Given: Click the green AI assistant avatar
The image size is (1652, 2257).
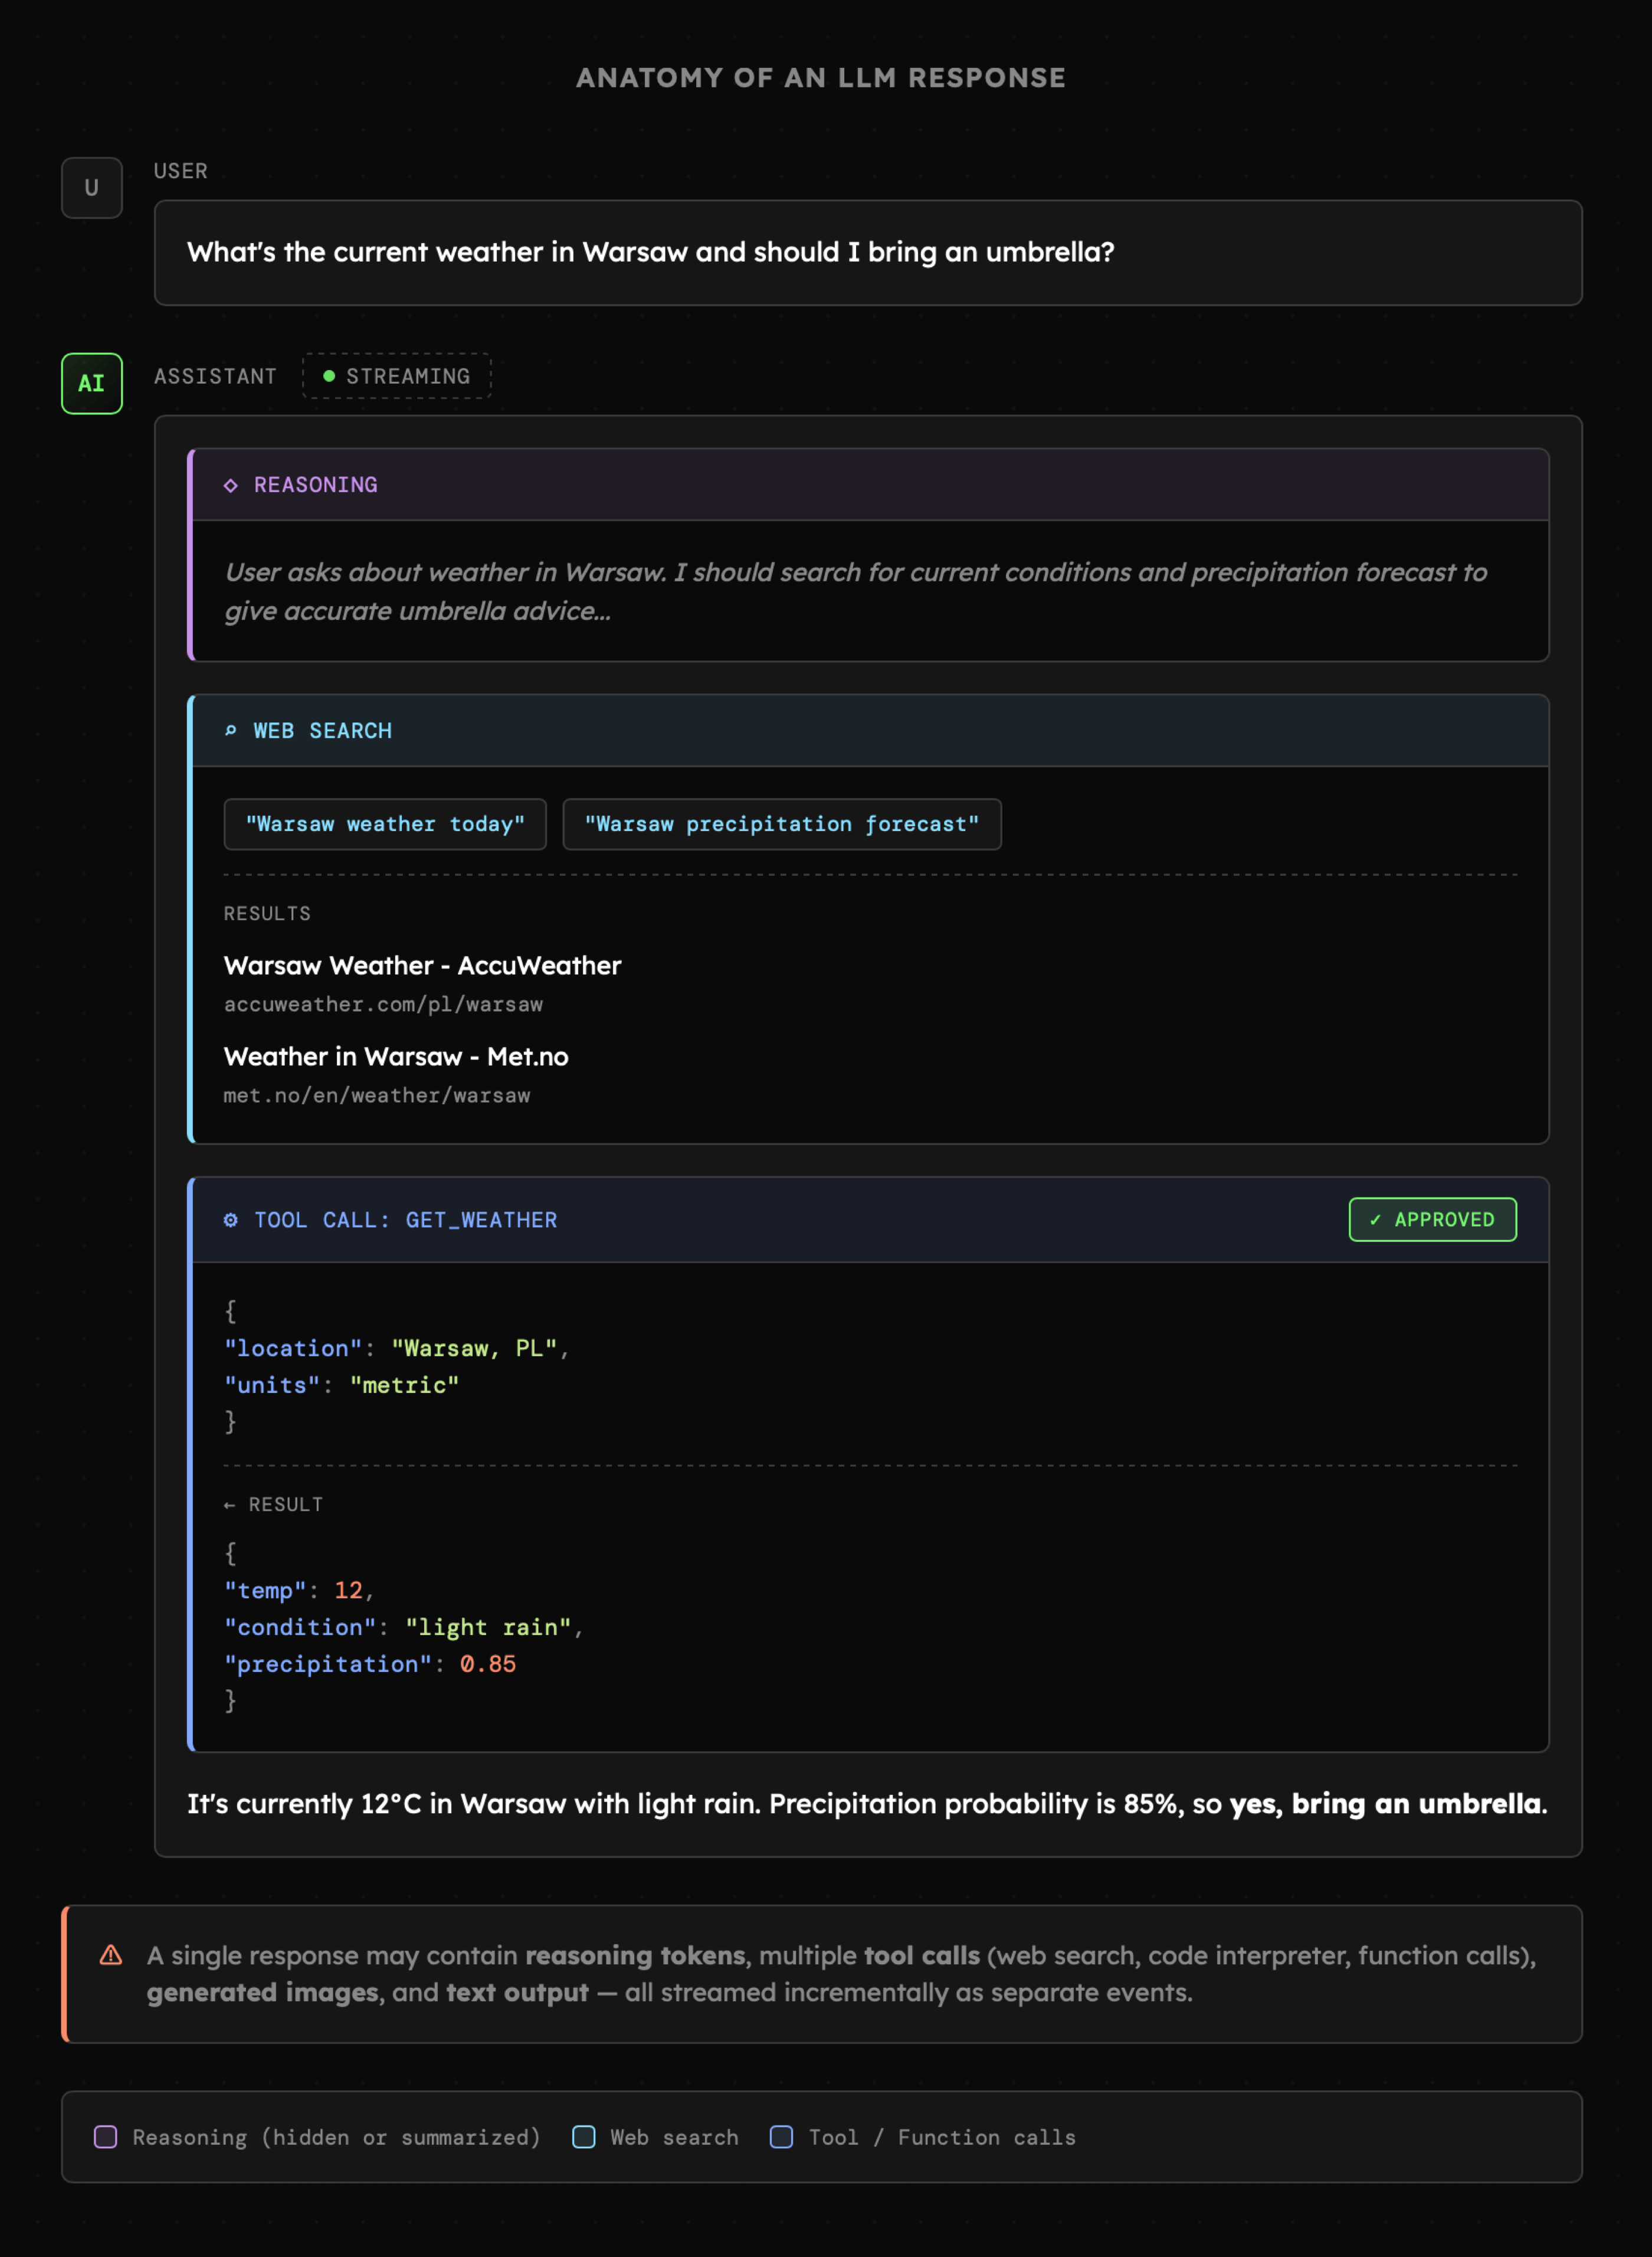Looking at the screenshot, I should (91, 383).
